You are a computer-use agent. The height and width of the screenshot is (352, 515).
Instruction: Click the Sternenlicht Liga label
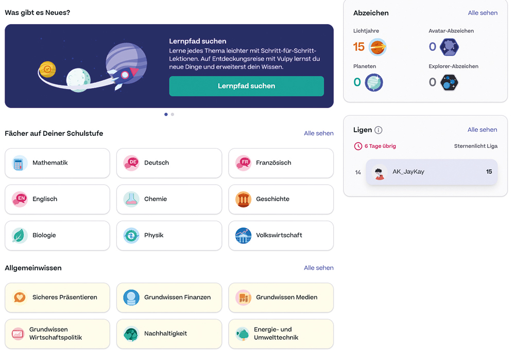click(x=475, y=146)
